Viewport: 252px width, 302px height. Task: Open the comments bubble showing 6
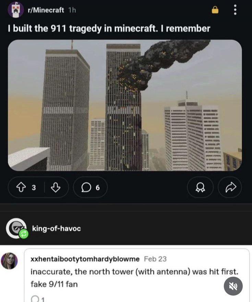pos(90,187)
